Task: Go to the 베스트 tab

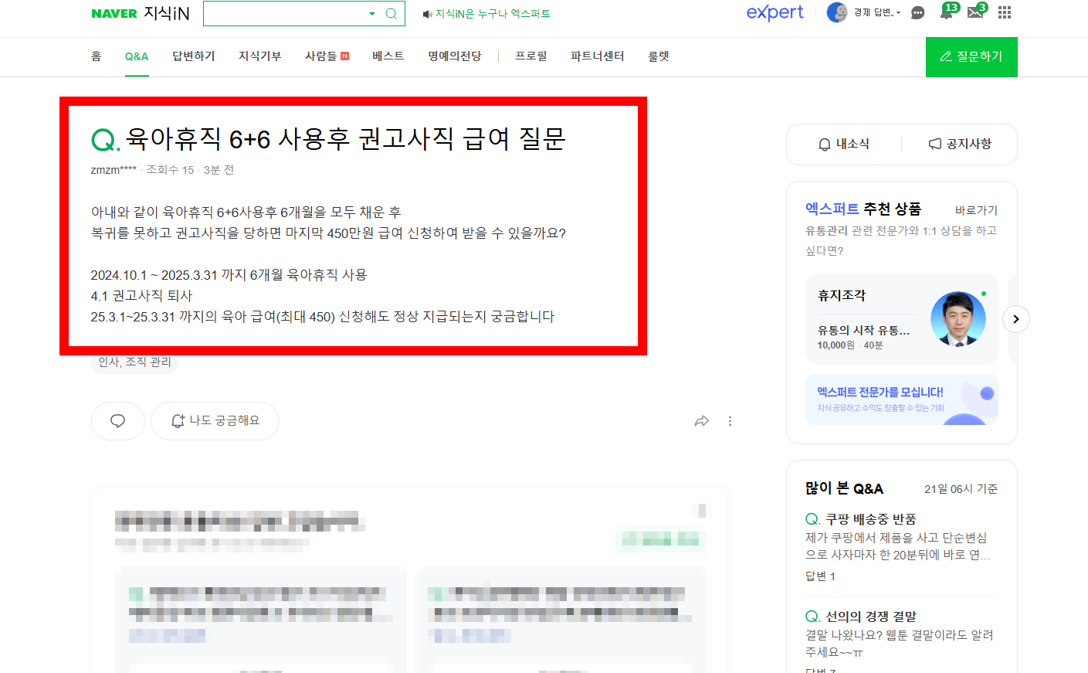Action: point(388,56)
